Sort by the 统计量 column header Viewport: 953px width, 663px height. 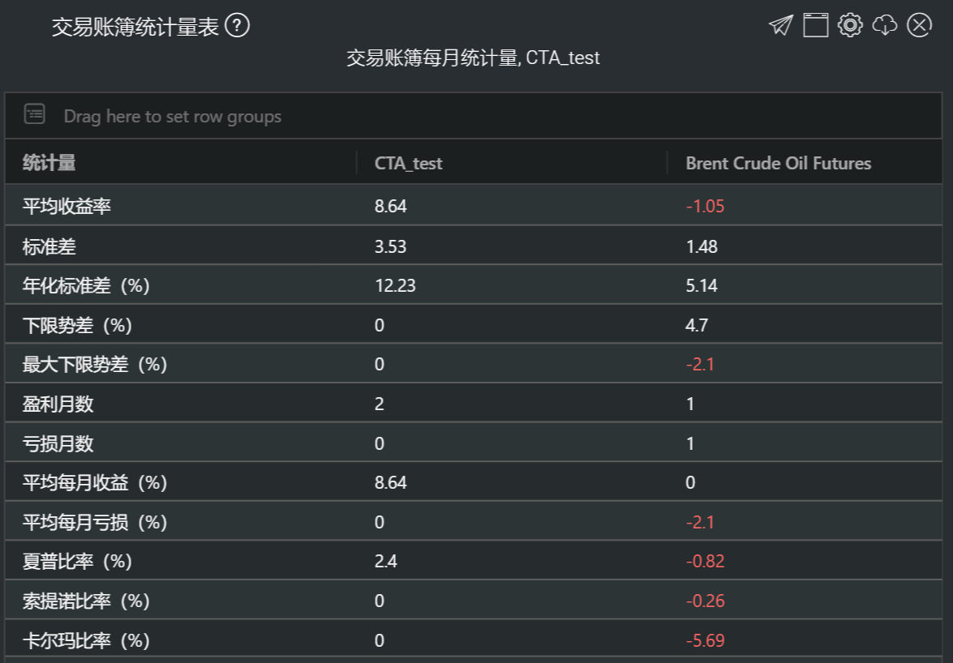(49, 163)
